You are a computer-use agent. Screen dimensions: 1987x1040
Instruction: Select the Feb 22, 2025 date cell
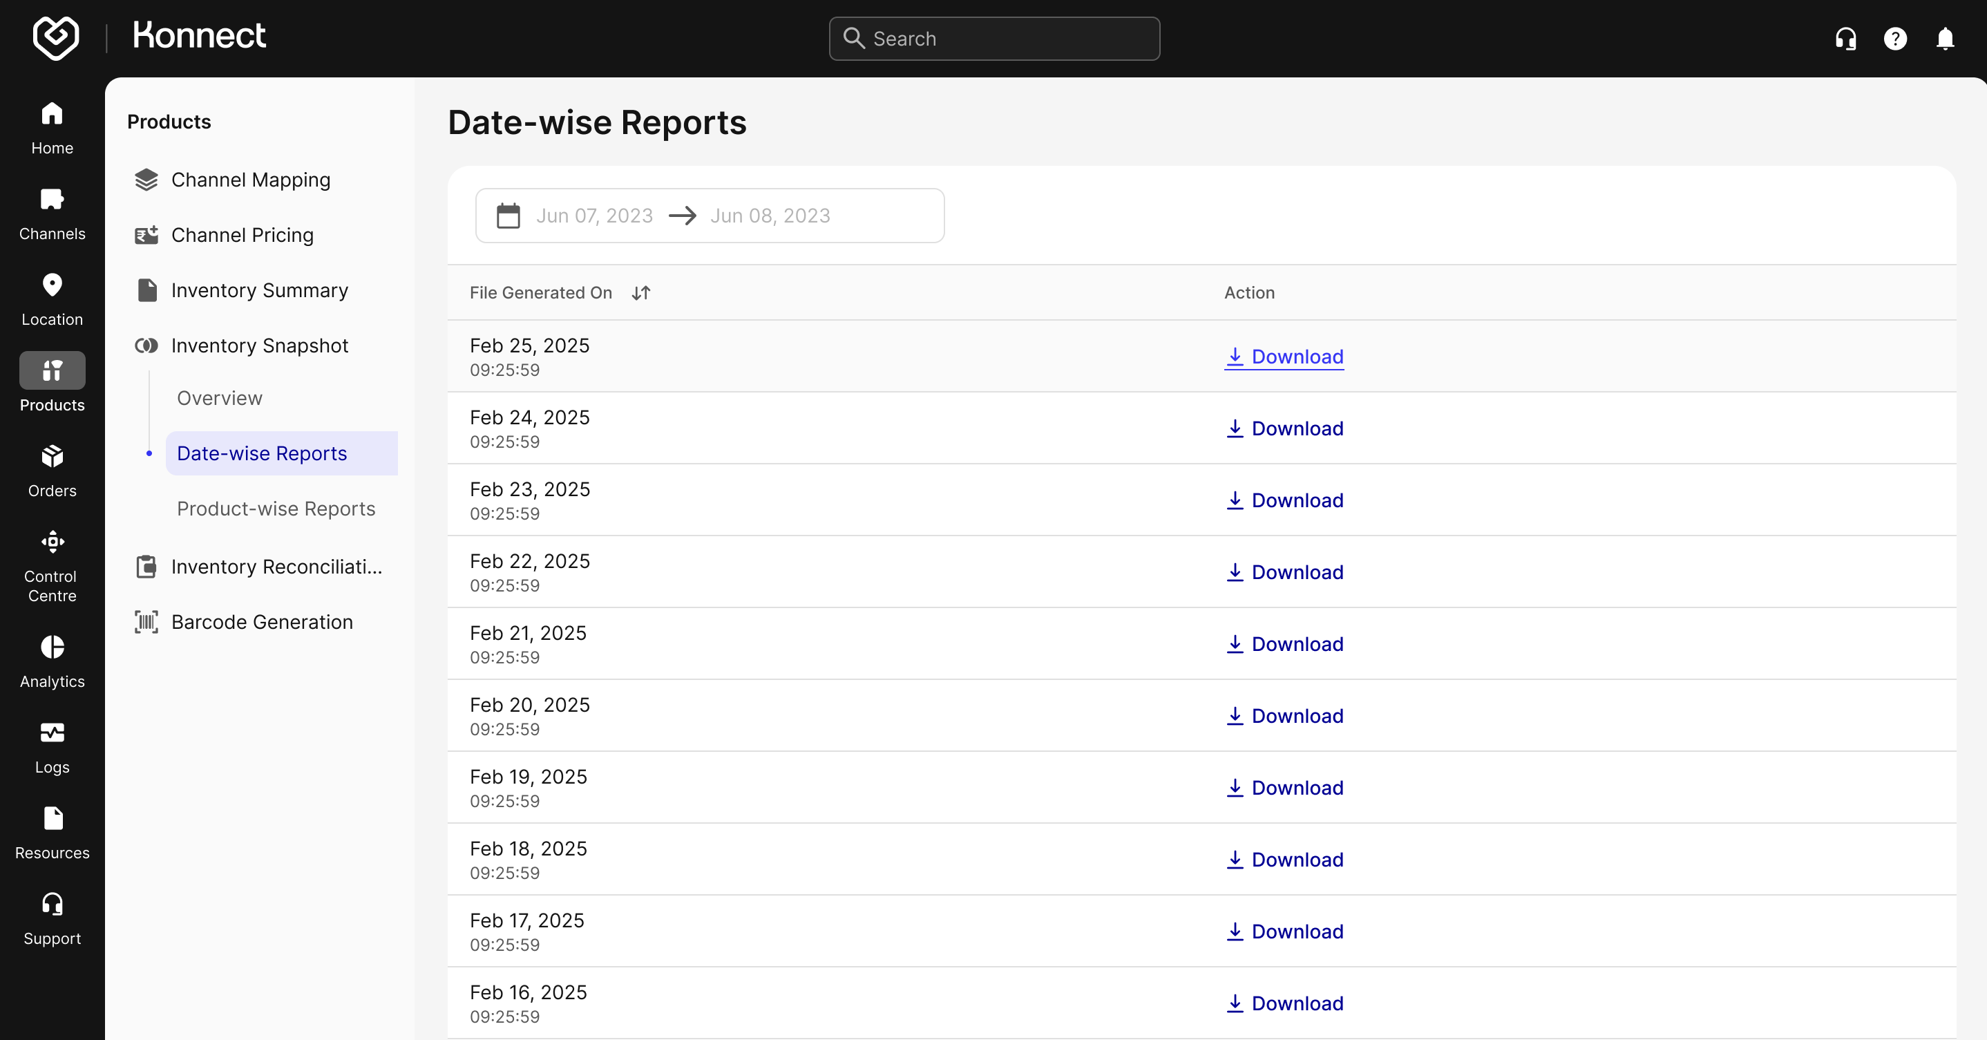click(x=529, y=571)
